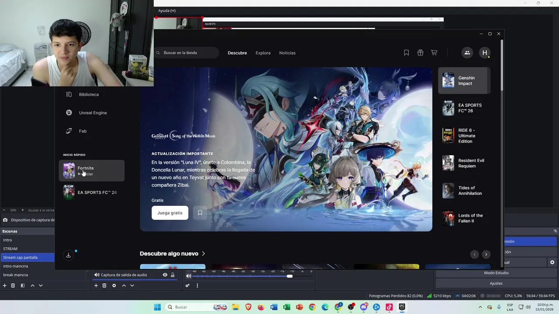Open the shopping cart icon

[434, 53]
